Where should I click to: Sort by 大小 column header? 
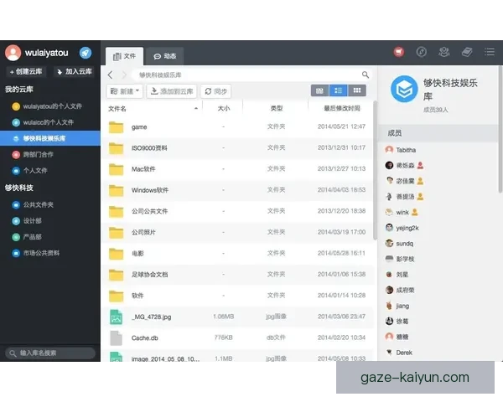coord(223,109)
